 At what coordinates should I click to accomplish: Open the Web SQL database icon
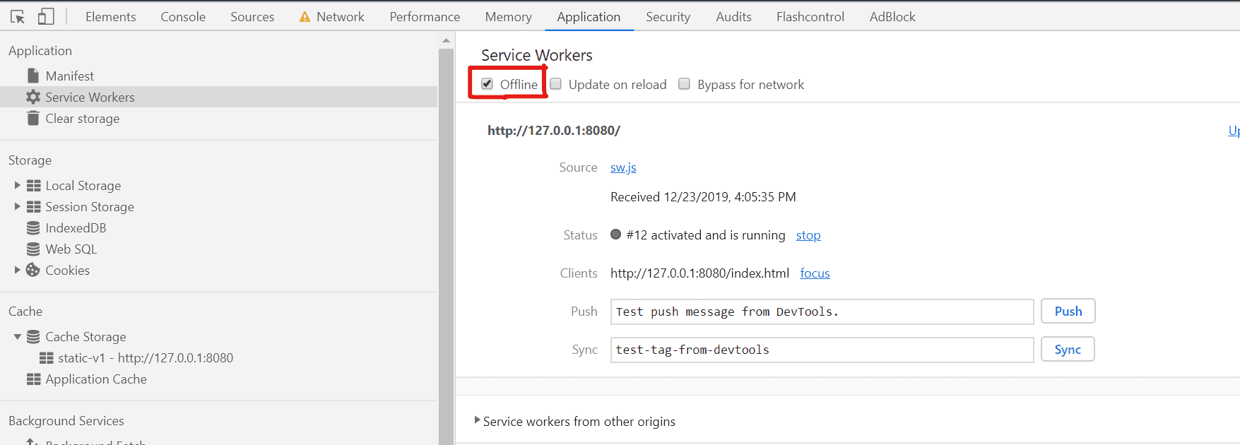(x=33, y=249)
